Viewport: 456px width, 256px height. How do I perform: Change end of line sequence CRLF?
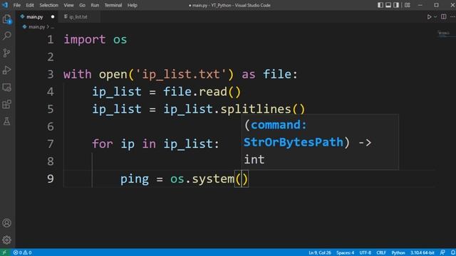click(381, 252)
